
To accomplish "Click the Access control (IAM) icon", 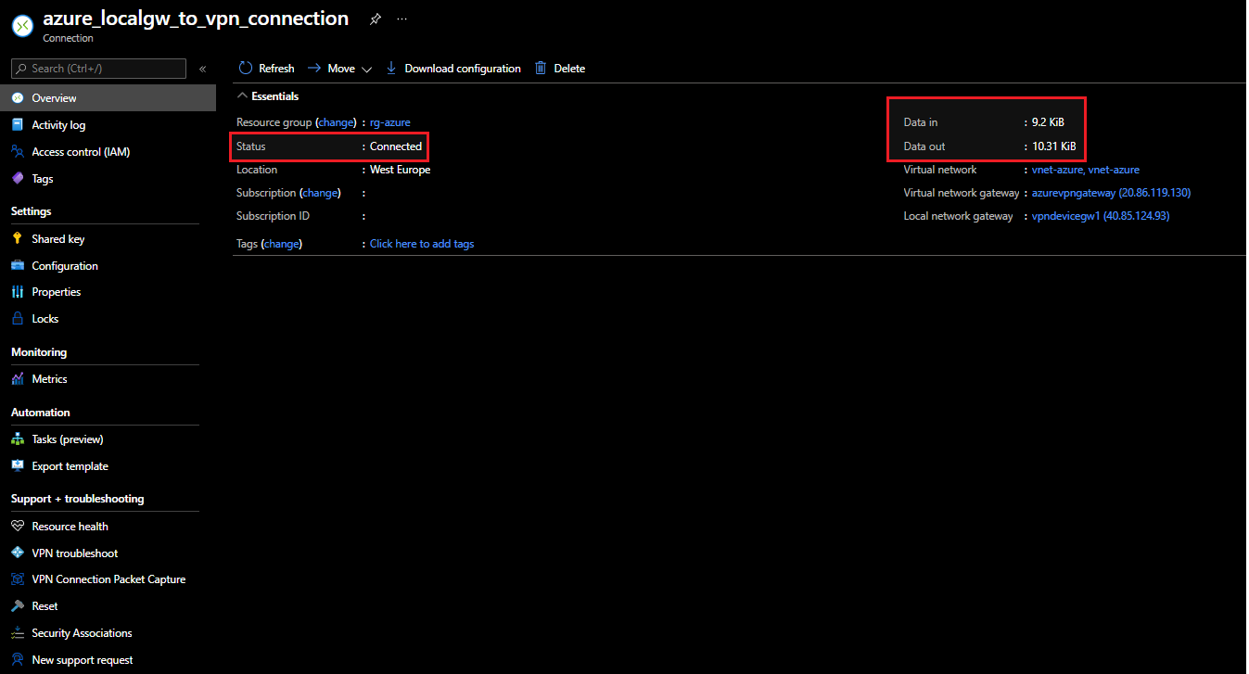I will click(18, 152).
